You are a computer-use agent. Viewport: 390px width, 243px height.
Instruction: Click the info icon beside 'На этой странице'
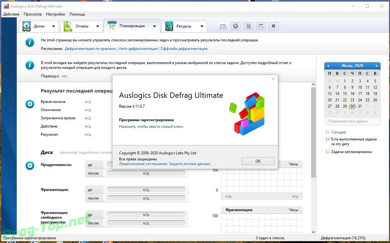click(30, 43)
